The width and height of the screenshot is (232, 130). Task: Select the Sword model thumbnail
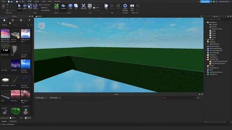15,79
